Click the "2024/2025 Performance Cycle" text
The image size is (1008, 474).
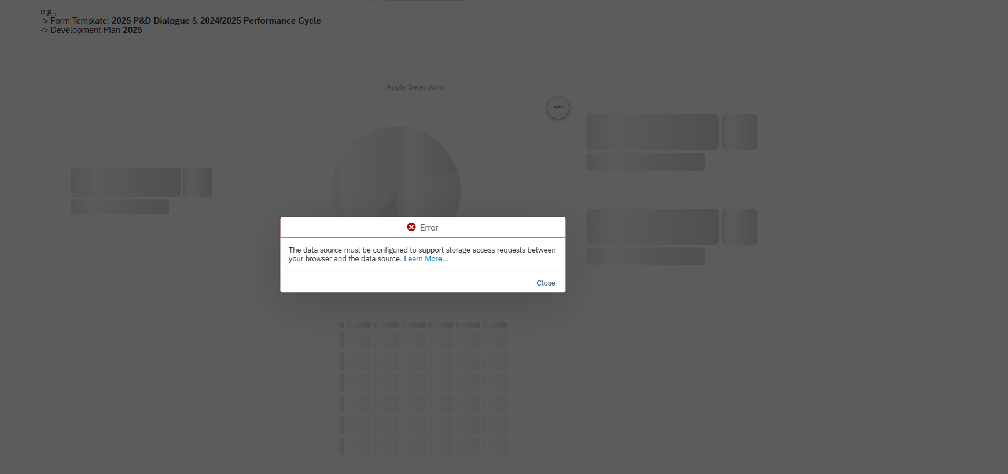(260, 21)
